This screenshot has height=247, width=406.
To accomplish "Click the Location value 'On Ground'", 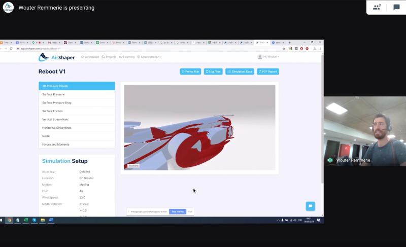I will point(86,178).
